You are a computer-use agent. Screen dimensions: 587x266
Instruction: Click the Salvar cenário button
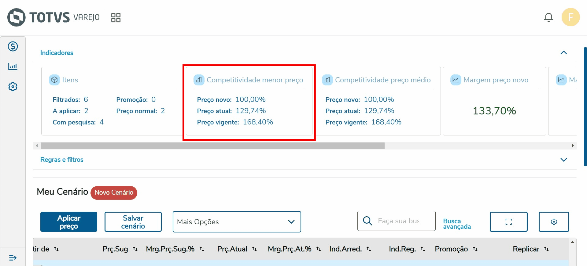coord(133,222)
